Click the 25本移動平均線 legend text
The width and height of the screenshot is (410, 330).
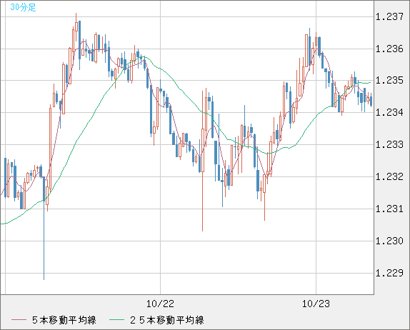click(167, 320)
